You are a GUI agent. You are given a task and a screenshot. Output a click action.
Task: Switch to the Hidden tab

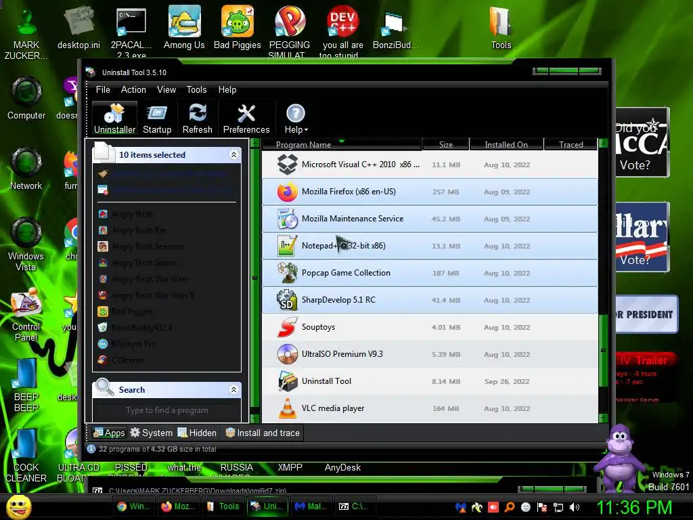point(197,433)
